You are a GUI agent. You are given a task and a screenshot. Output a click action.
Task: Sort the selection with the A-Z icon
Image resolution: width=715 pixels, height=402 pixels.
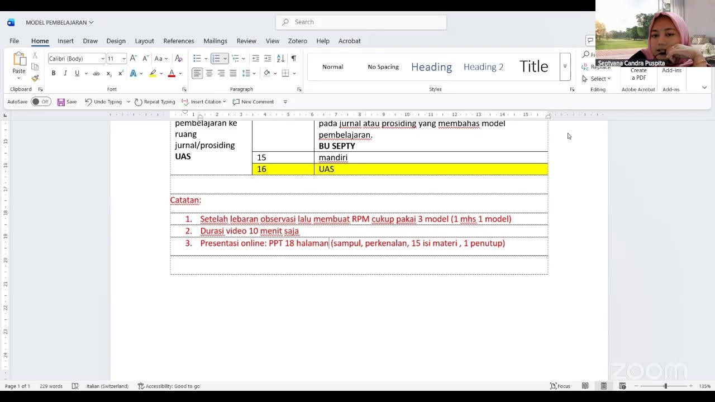pyautogui.click(x=280, y=59)
